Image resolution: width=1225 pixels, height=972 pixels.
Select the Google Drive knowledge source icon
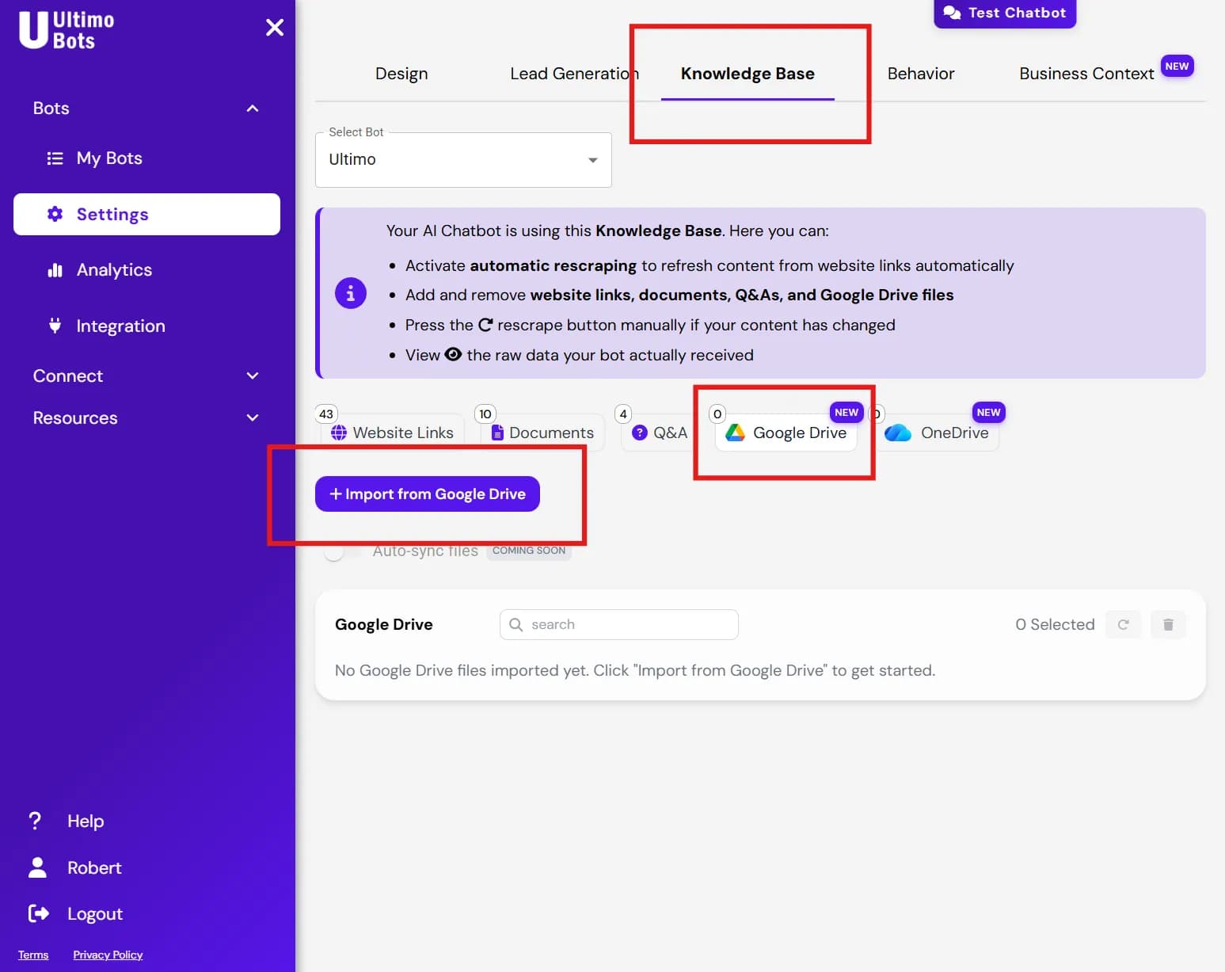[x=736, y=433]
